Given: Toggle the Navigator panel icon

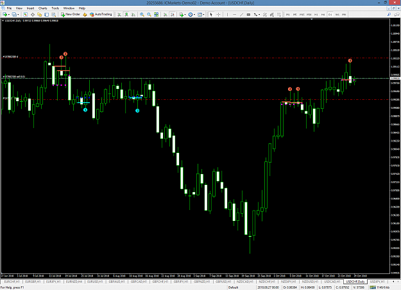Looking at the screenshot, I should coord(39,15).
